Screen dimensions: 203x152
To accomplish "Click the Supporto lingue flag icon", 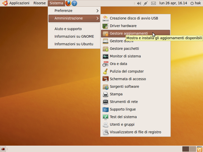I will [105, 110].
